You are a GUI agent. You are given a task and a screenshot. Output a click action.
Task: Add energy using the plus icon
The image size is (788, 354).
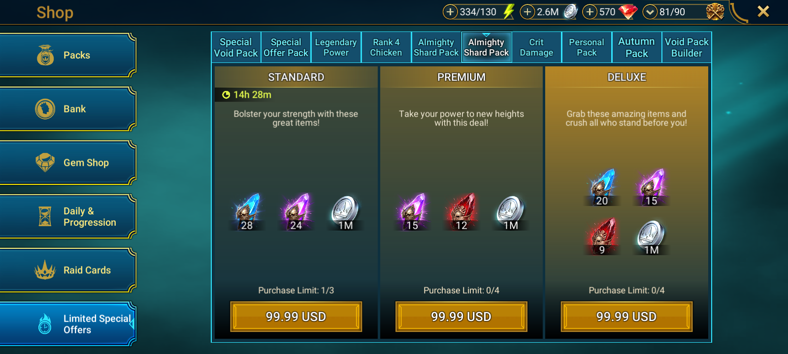point(450,12)
